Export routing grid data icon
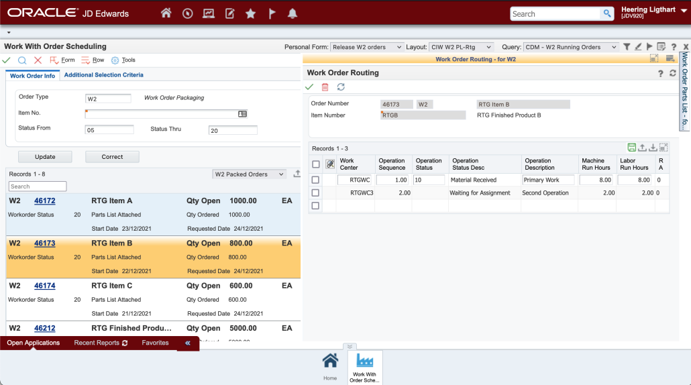 coord(642,148)
